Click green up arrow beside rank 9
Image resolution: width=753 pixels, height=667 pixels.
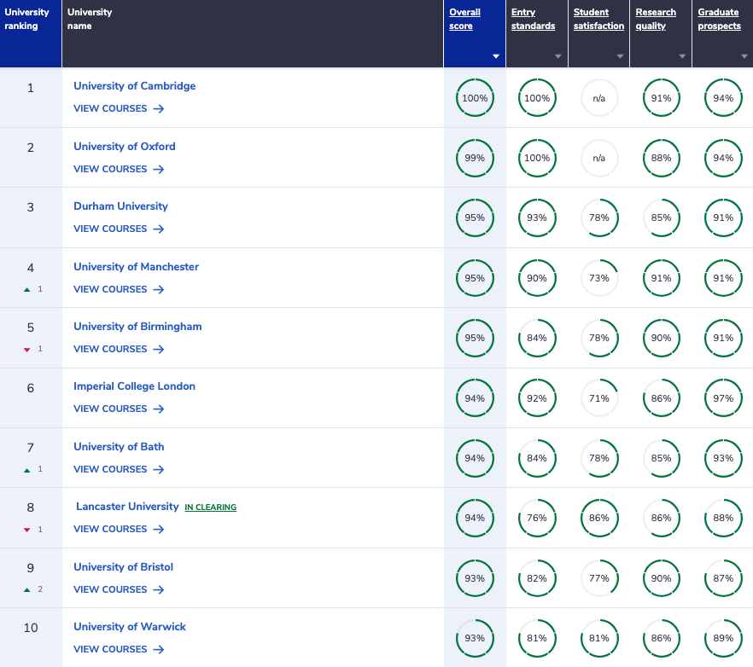click(27, 589)
